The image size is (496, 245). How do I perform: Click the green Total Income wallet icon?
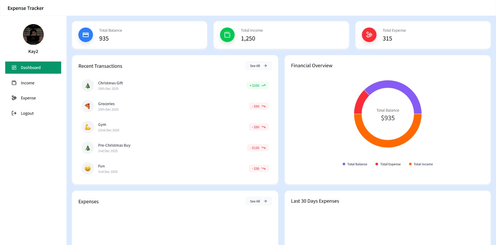(227, 35)
